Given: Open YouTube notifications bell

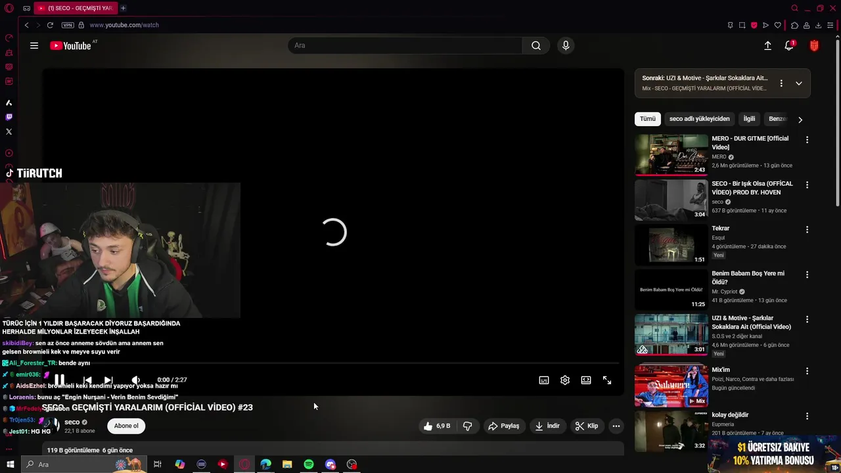Looking at the screenshot, I should click(789, 45).
